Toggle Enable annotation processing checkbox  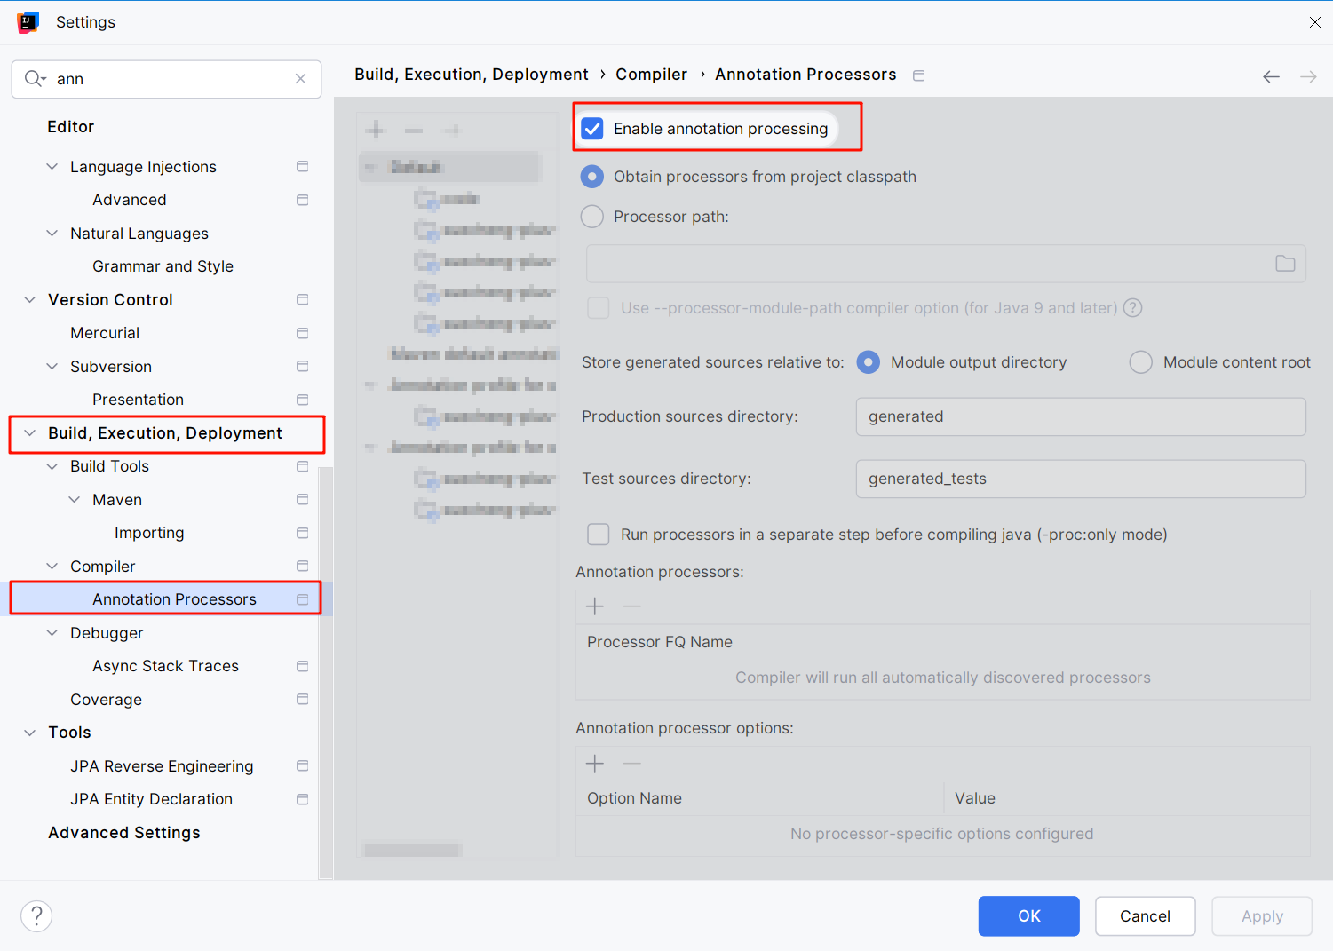point(592,129)
